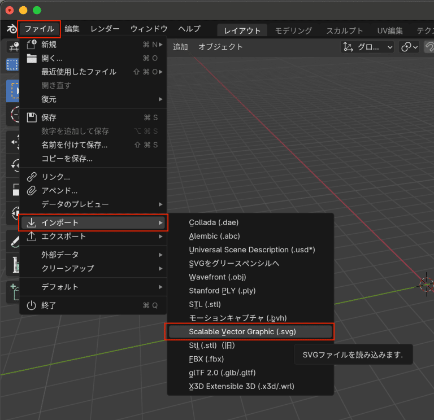Expand the 外部データ submenu
The image size is (434, 420).
click(x=93, y=255)
